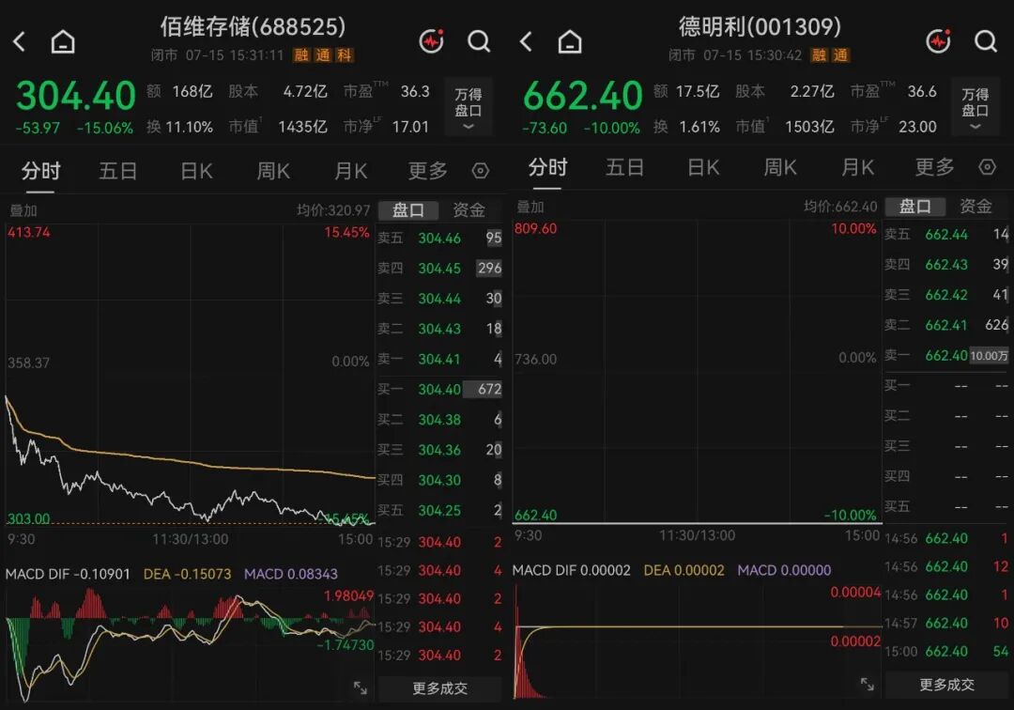Expand 万得盘口 dropdown on 佰维存储 panel
The height and width of the screenshot is (710, 1014).
[x=469, y=107]
